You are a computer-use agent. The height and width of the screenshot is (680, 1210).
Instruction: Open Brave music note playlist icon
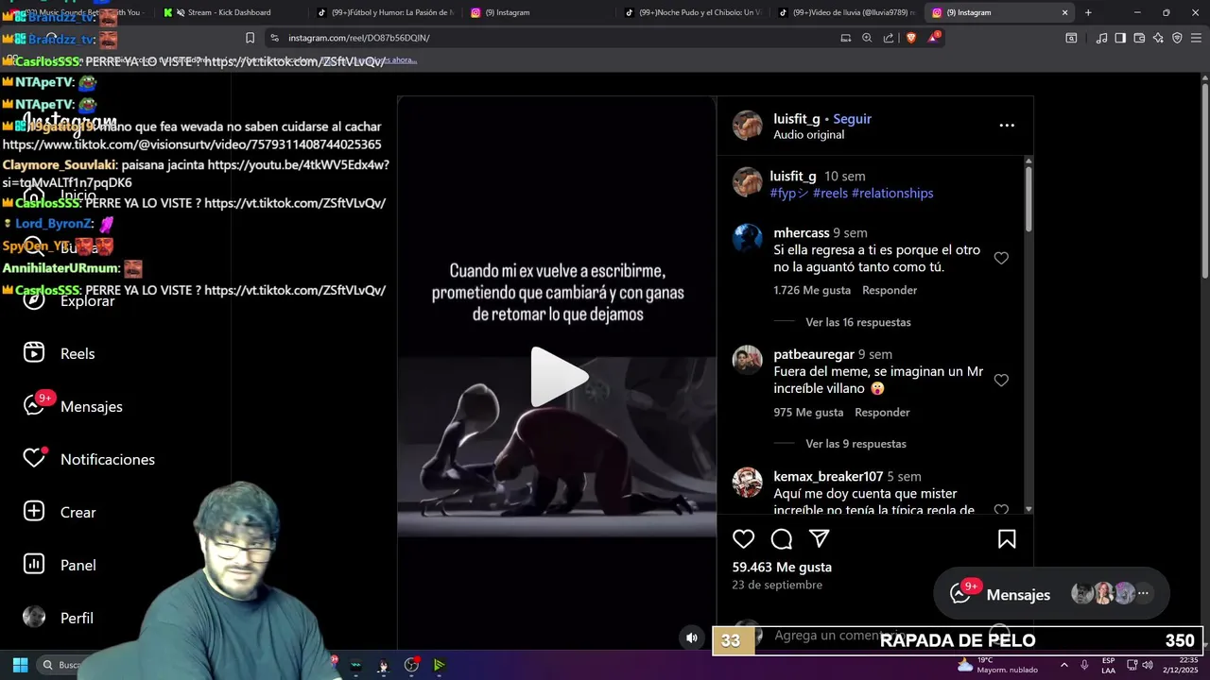(1101, 38)
